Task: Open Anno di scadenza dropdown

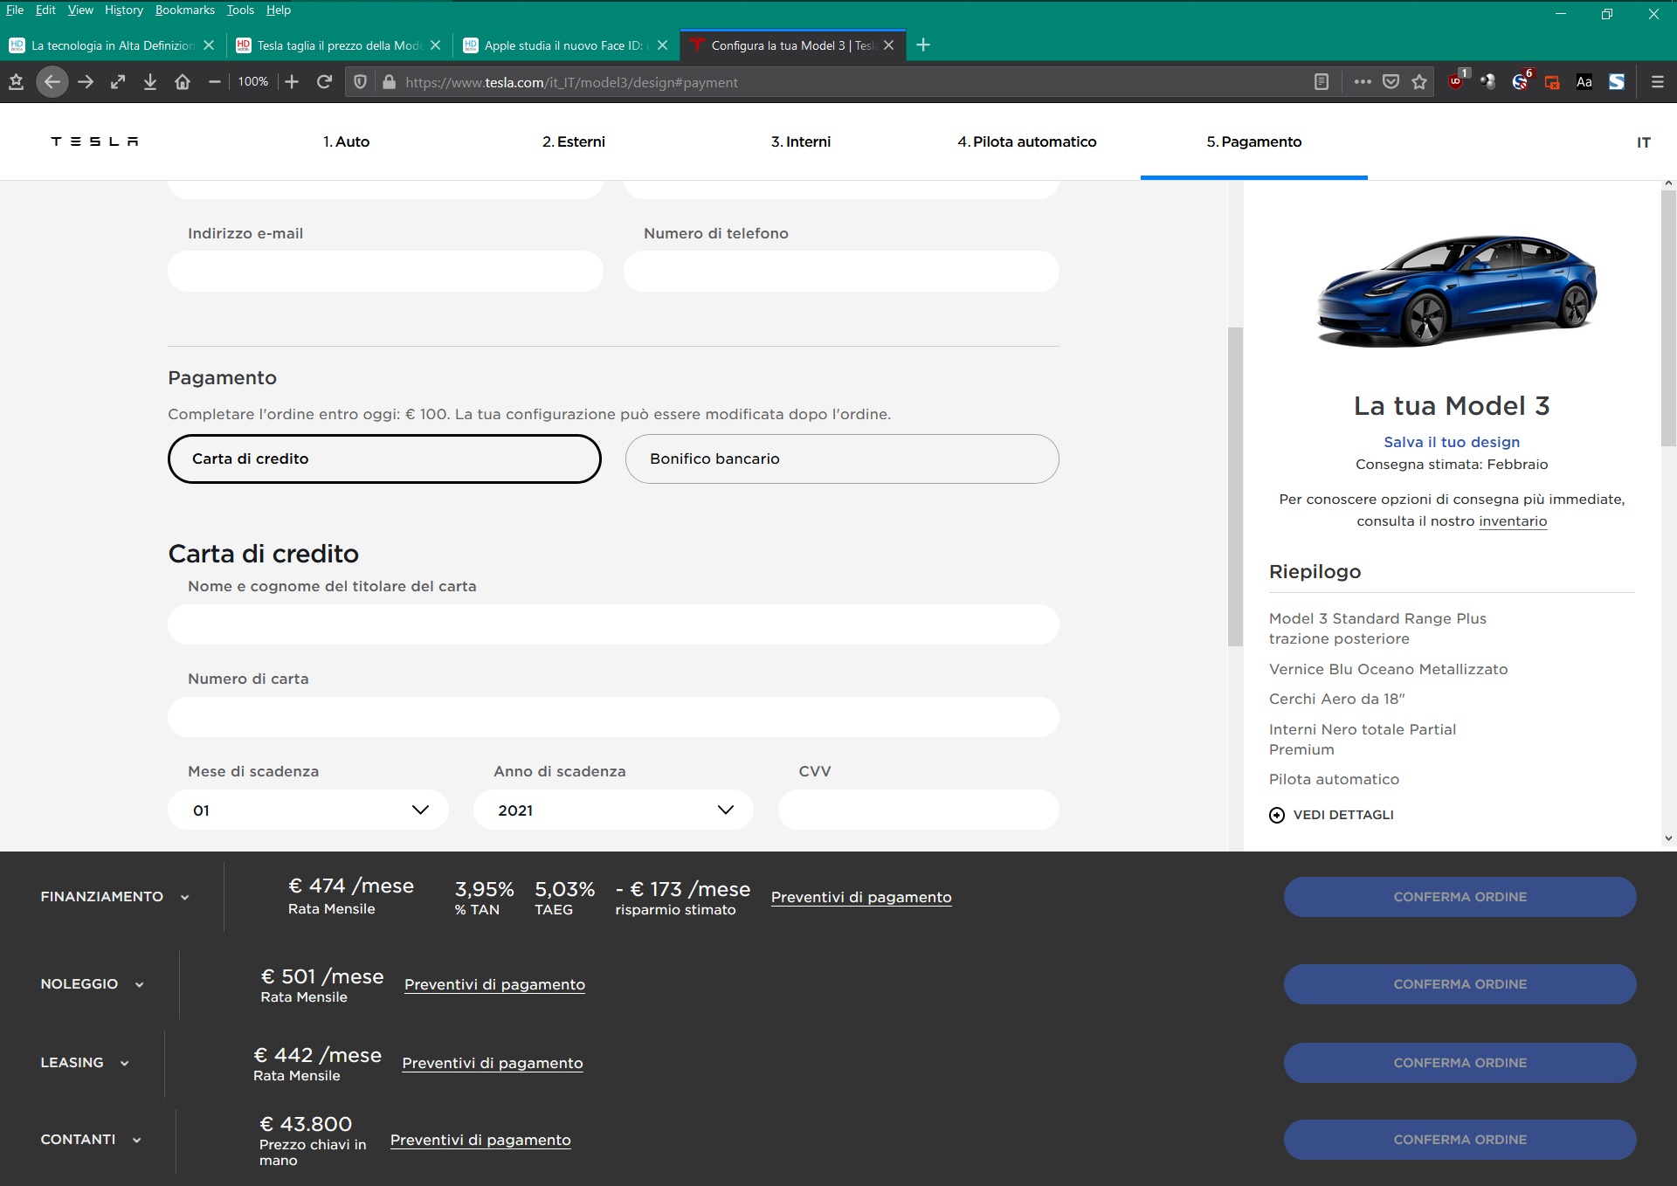Action: 613,810
